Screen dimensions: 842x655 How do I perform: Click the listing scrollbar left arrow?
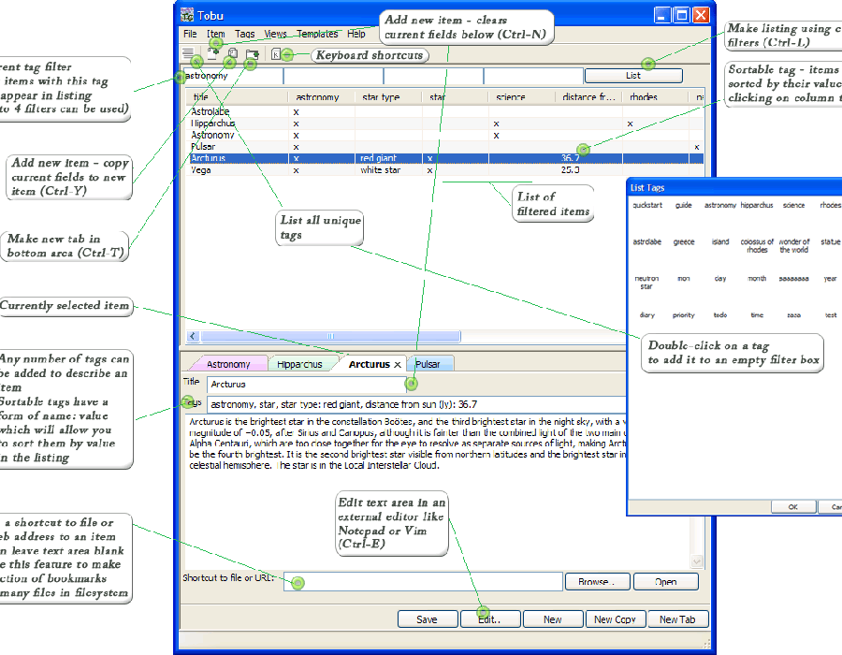coord(194,337)
